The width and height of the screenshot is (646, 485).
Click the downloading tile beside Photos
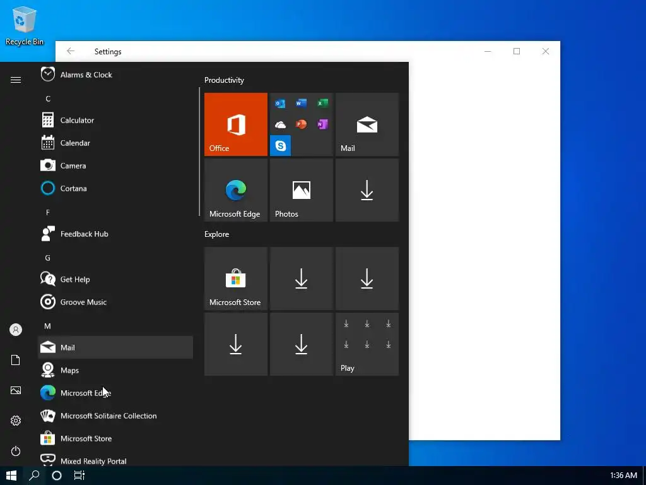[367, 190]
